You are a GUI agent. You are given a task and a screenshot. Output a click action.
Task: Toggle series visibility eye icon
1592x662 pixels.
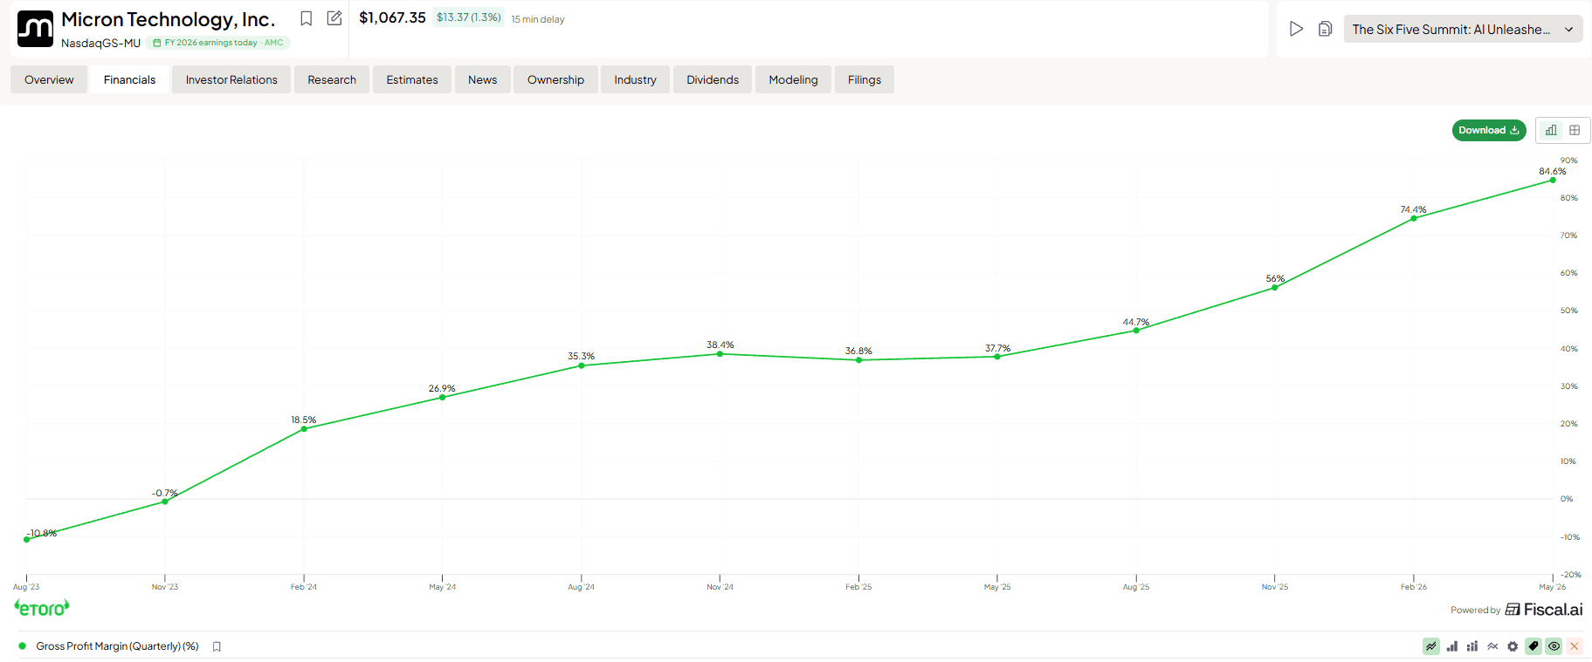[1554, 646]
